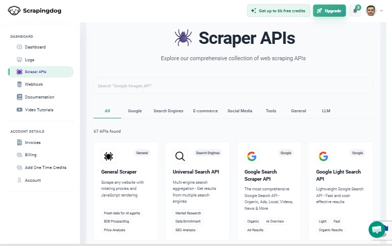Click the Documentation book icon
Image resolution: width=392 pixels, height=246 pixels.
pos(19,97)
